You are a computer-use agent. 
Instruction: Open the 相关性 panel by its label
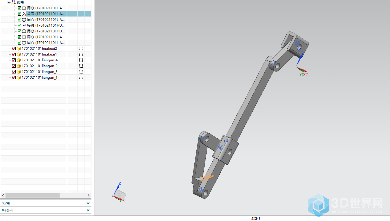[8, 211]
